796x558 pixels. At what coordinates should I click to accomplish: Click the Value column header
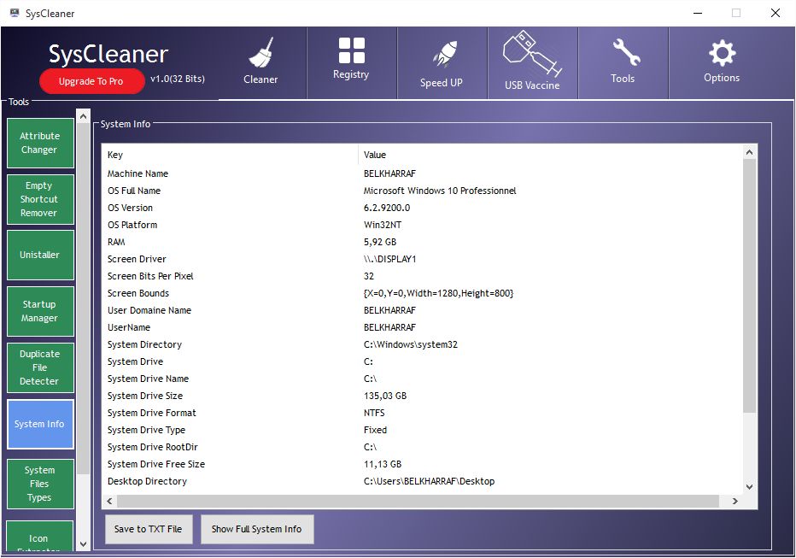pyautogui.click(x=550, y=155)
